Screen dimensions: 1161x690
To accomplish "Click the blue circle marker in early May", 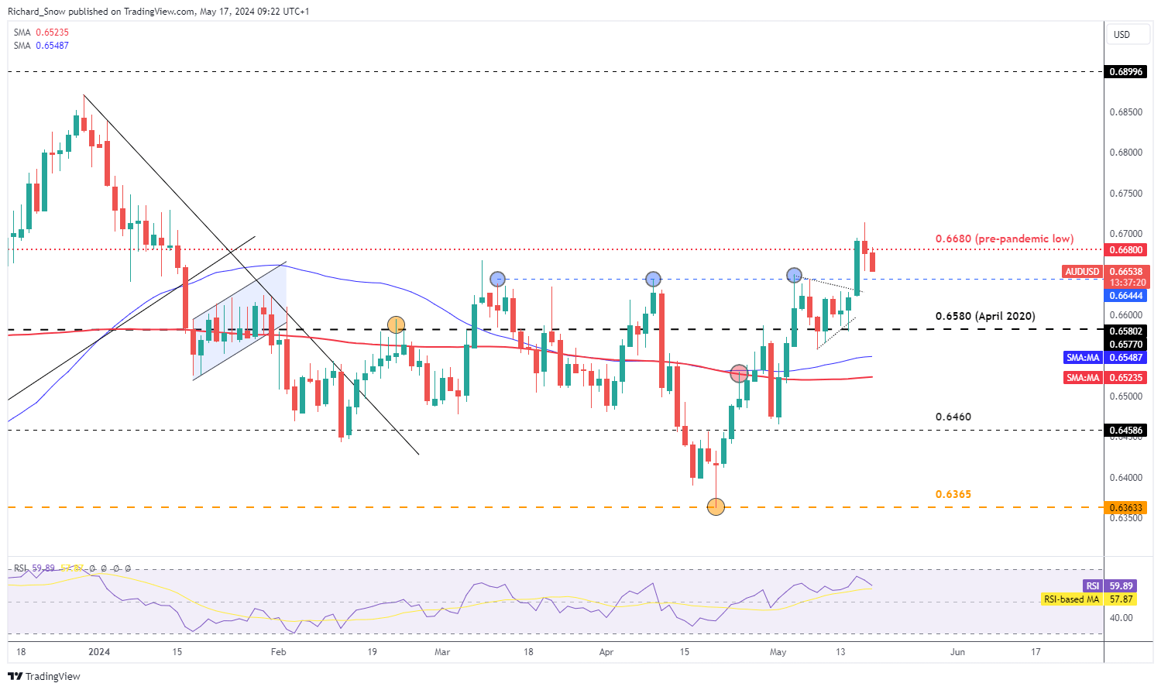I will coord(794,275).
